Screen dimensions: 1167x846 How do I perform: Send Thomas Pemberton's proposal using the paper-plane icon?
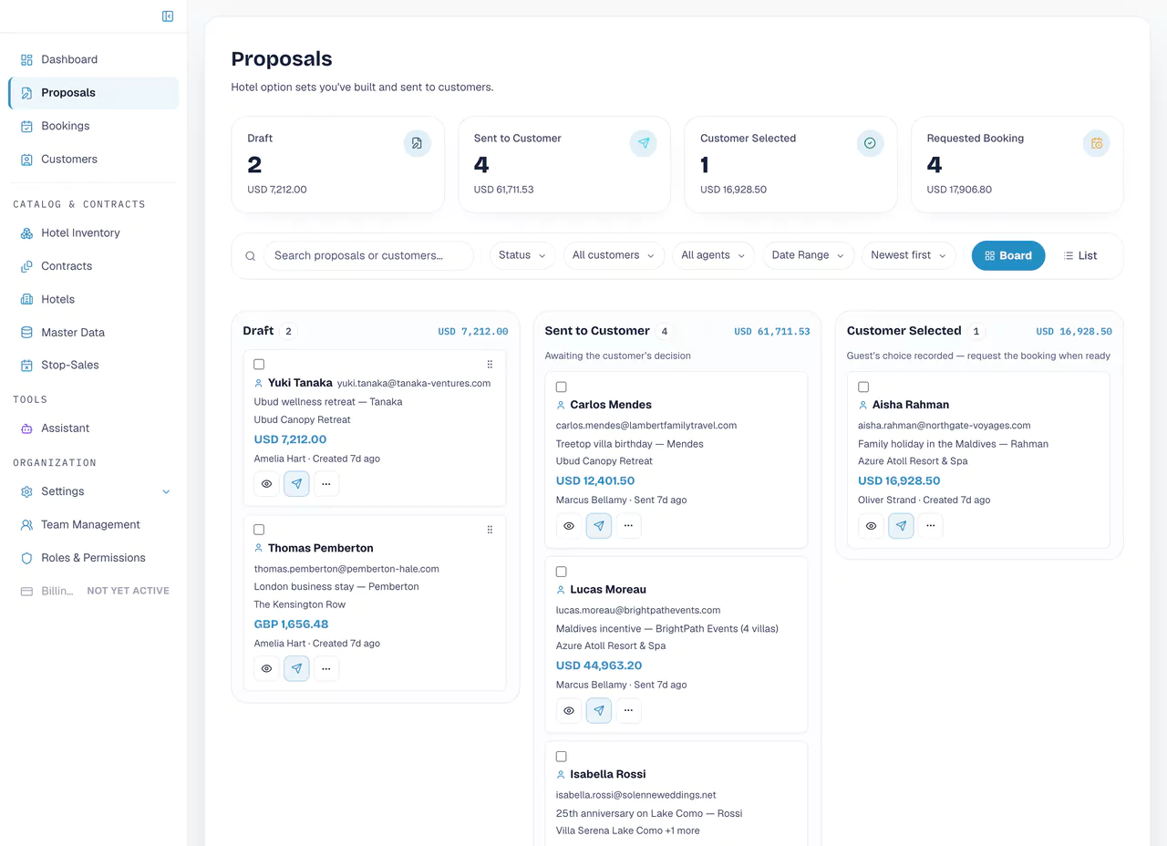coord(296,668)
